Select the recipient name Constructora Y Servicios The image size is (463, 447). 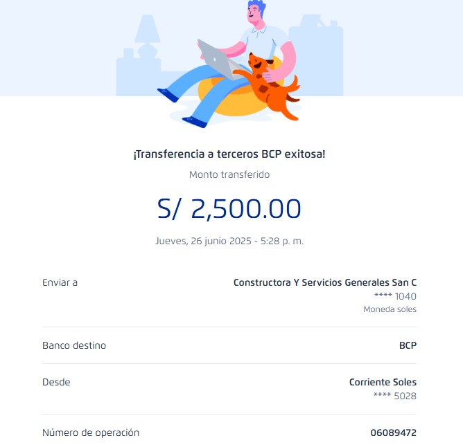pos(324,282)
